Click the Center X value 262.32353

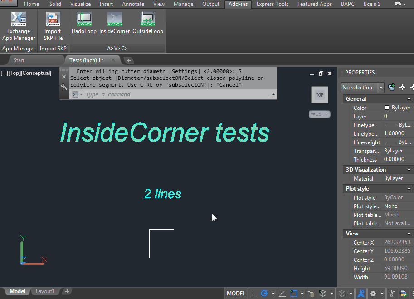(398, 242)
